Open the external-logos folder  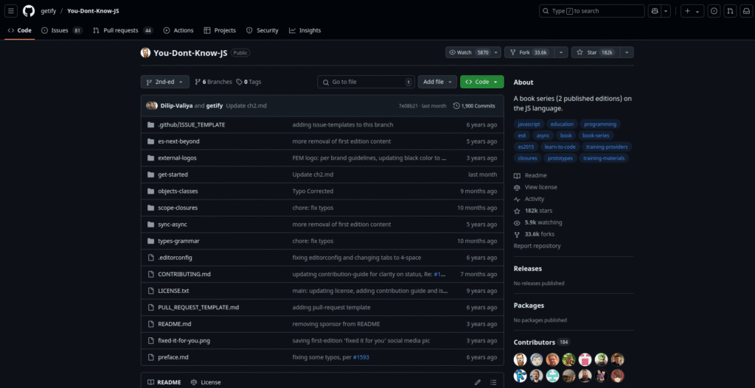(177, 158)
